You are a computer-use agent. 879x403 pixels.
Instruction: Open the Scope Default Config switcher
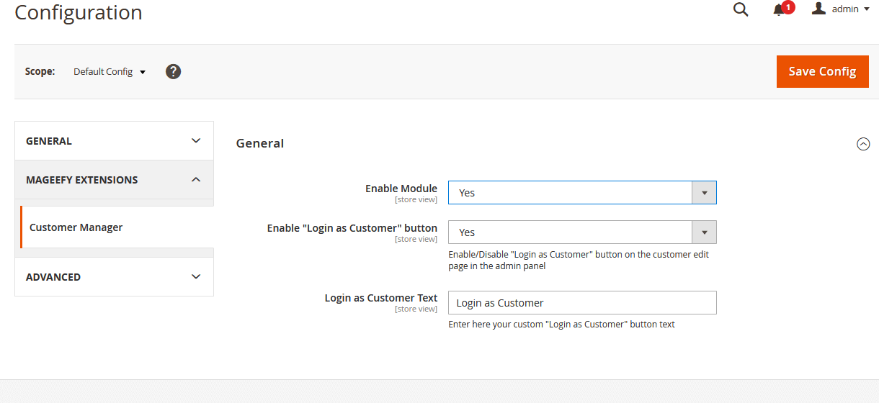[x=110, y=72]
